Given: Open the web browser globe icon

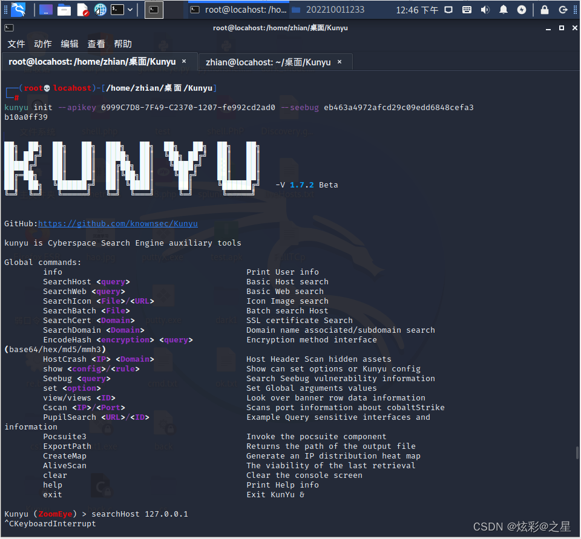Looking at the screenshot, I should 100,10.
